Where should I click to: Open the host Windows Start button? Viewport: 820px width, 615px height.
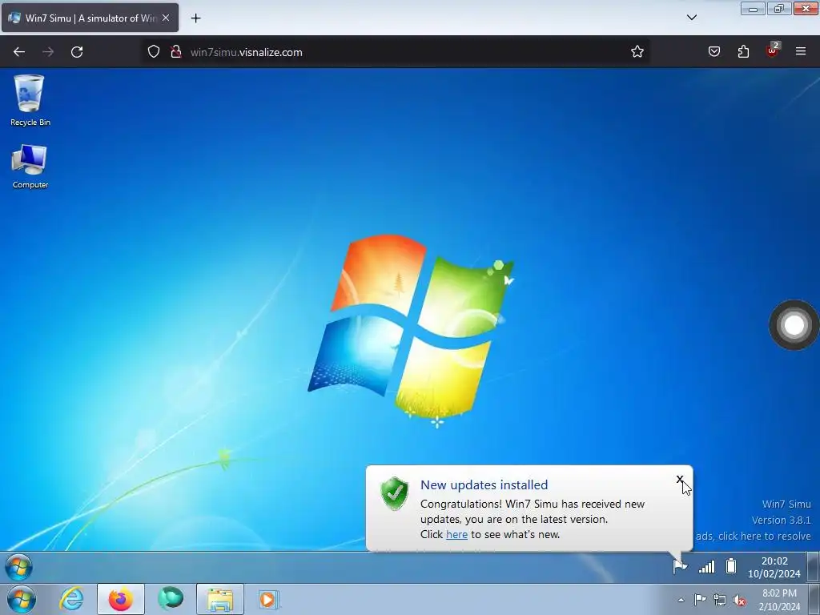coord(22,599)
